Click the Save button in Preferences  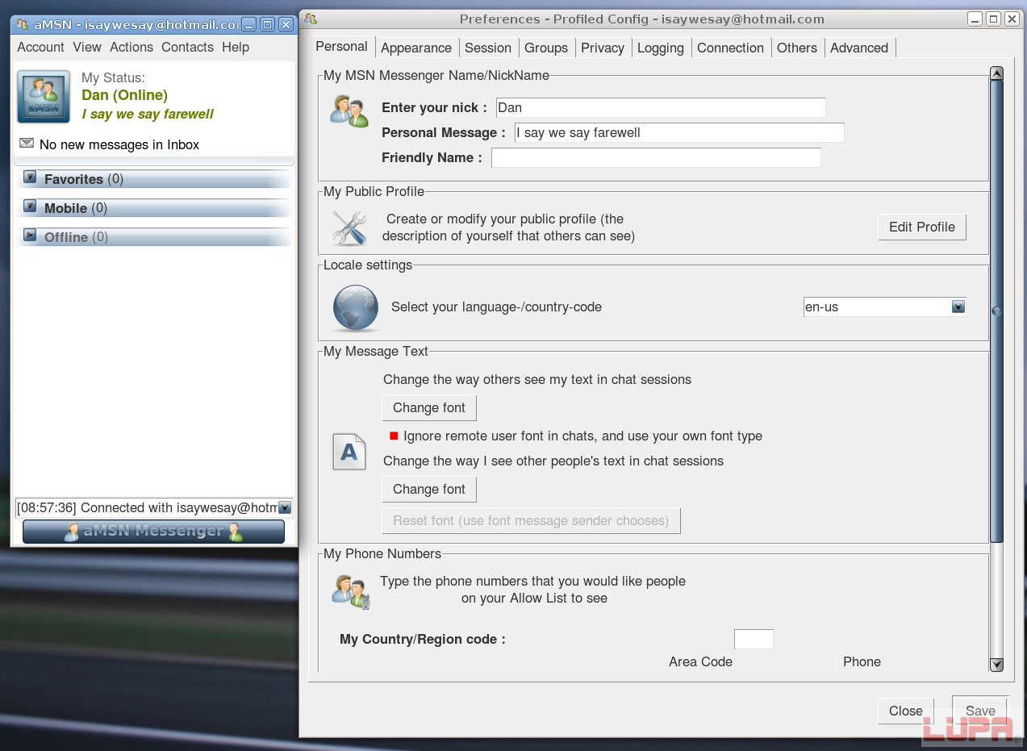point(980,711)
